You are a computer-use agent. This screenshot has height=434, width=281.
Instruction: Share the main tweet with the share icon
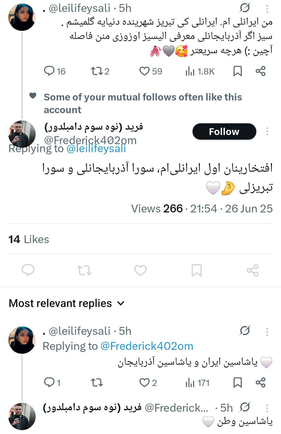click(x=252, y=270)
